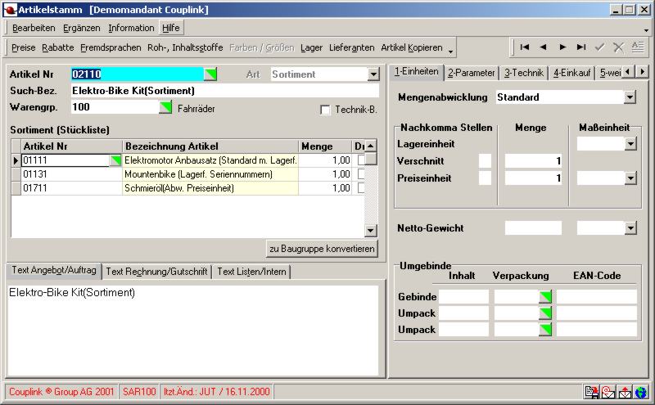Jump to the last record arrow
Screen dimensions: 655x405
click(x=581, y=47)
